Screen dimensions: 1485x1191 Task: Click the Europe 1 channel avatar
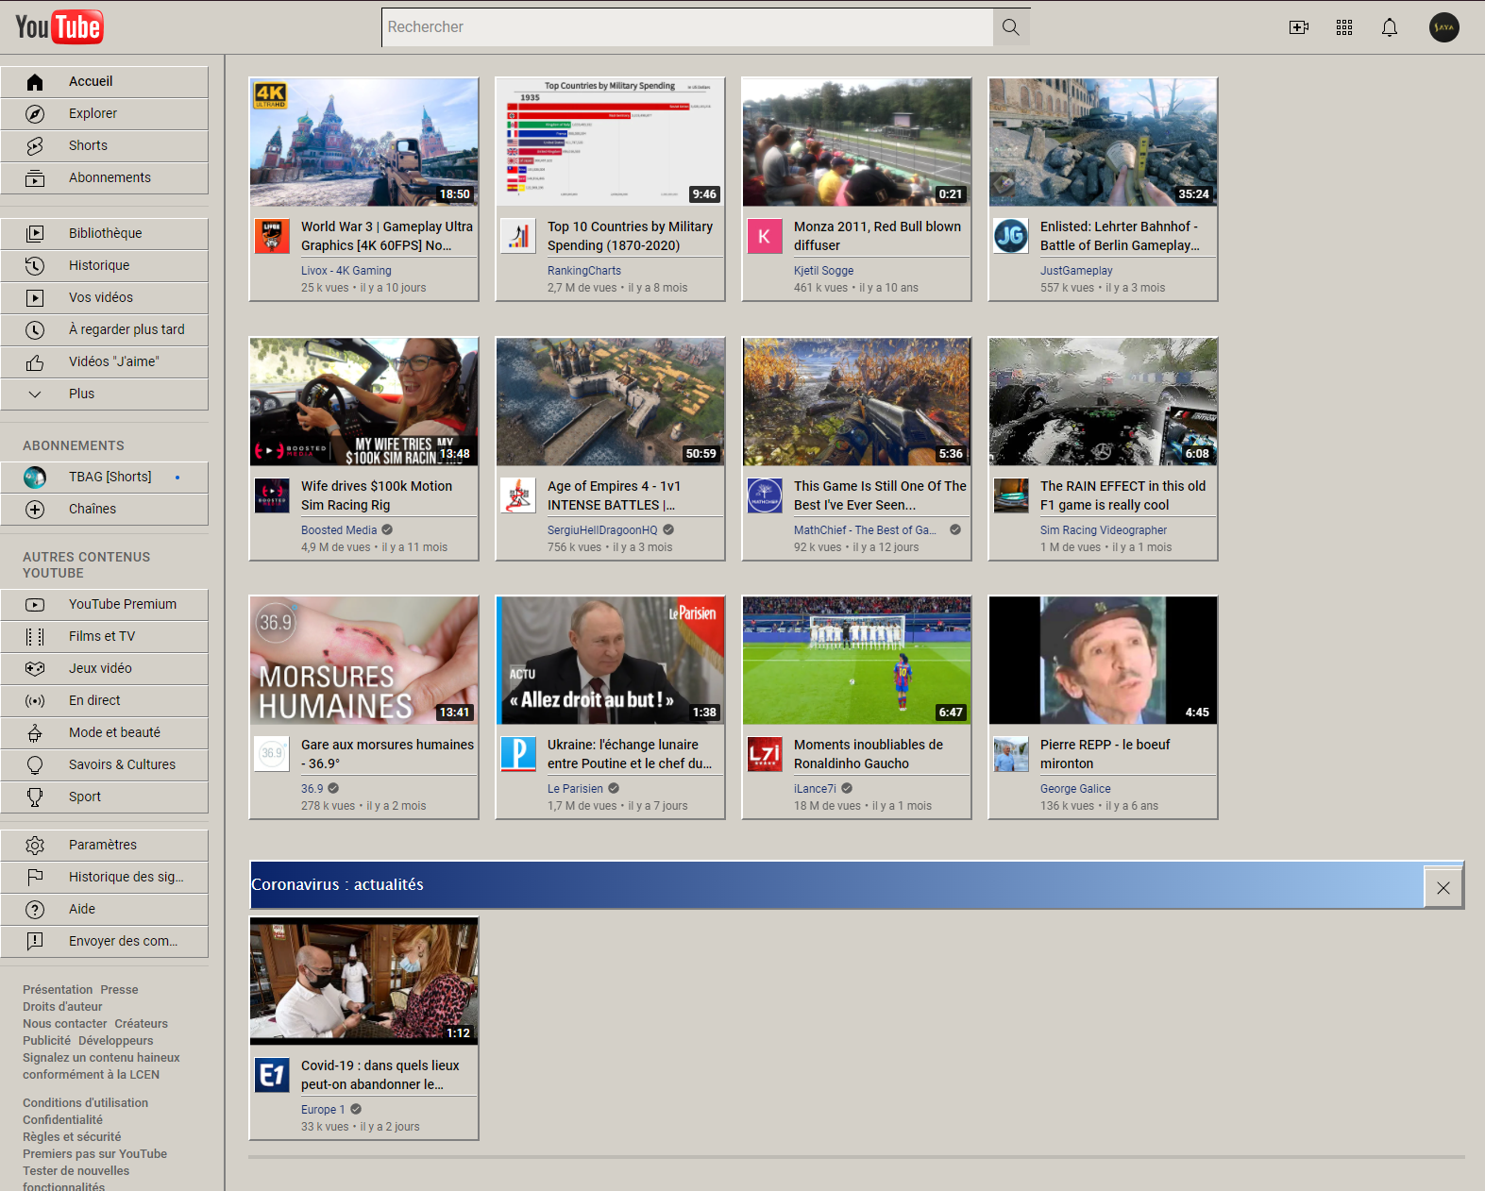click(x=272, y=1075)
